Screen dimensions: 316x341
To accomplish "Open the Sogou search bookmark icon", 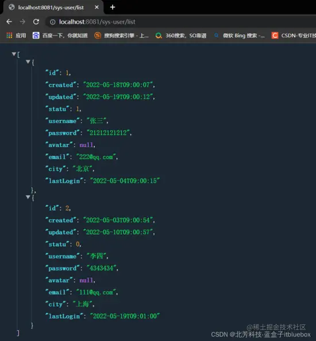I will click(x=98, y=35).
